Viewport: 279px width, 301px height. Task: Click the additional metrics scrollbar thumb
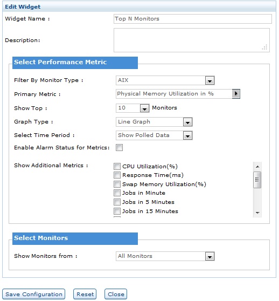click(x=257, y=180)
